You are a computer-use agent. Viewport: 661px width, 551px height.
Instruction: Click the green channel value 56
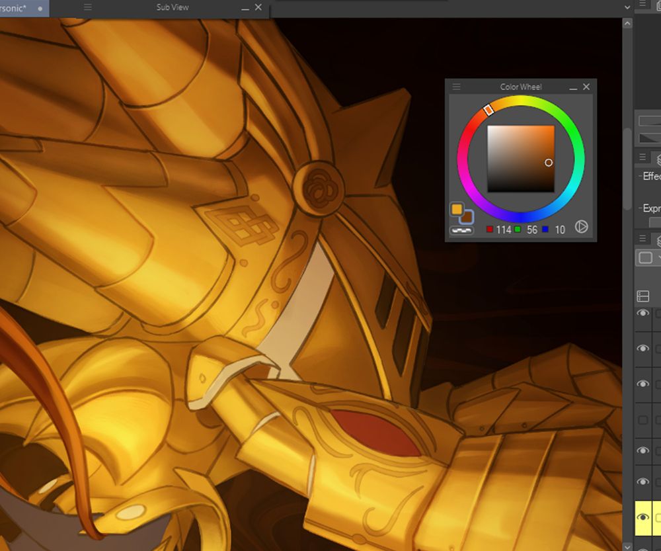[x=532, y=230]
